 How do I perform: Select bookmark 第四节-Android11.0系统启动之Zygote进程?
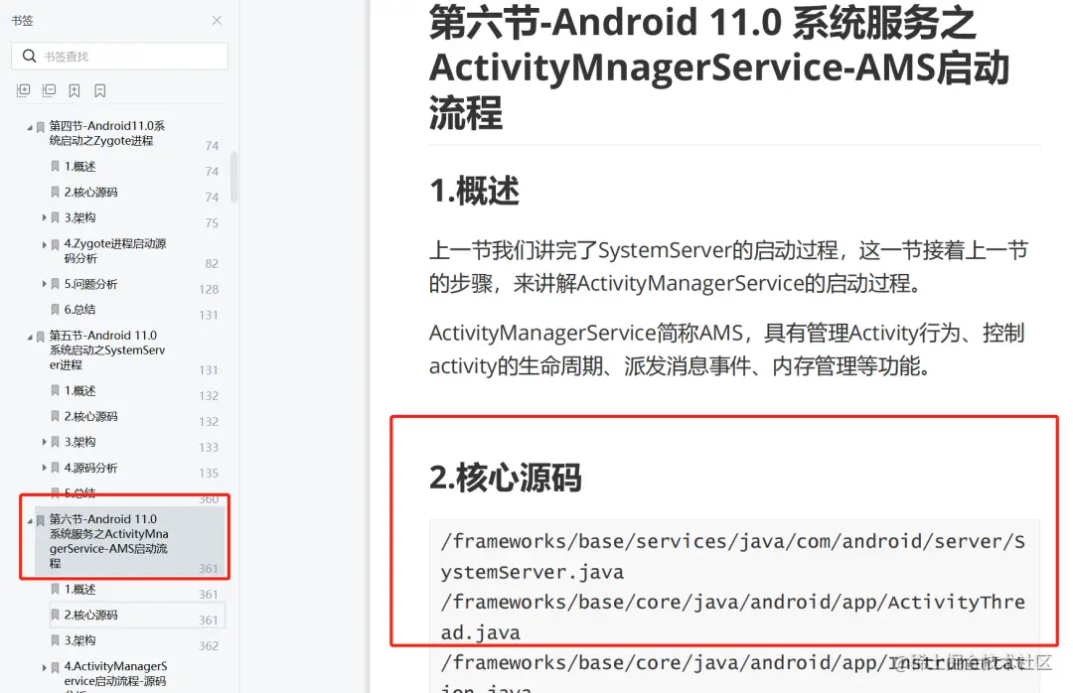pos(106,133)
